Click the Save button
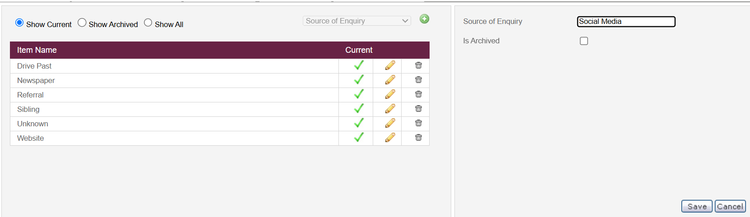The height and width of the screenshot is (217, 750). click(697, 206)
